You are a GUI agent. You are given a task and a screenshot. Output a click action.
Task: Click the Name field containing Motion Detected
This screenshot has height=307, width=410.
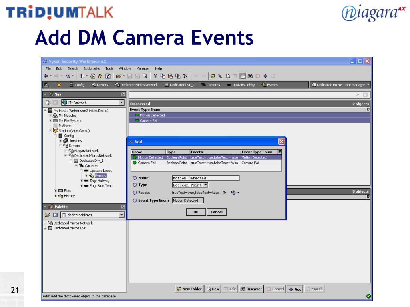tap(206, 178)
